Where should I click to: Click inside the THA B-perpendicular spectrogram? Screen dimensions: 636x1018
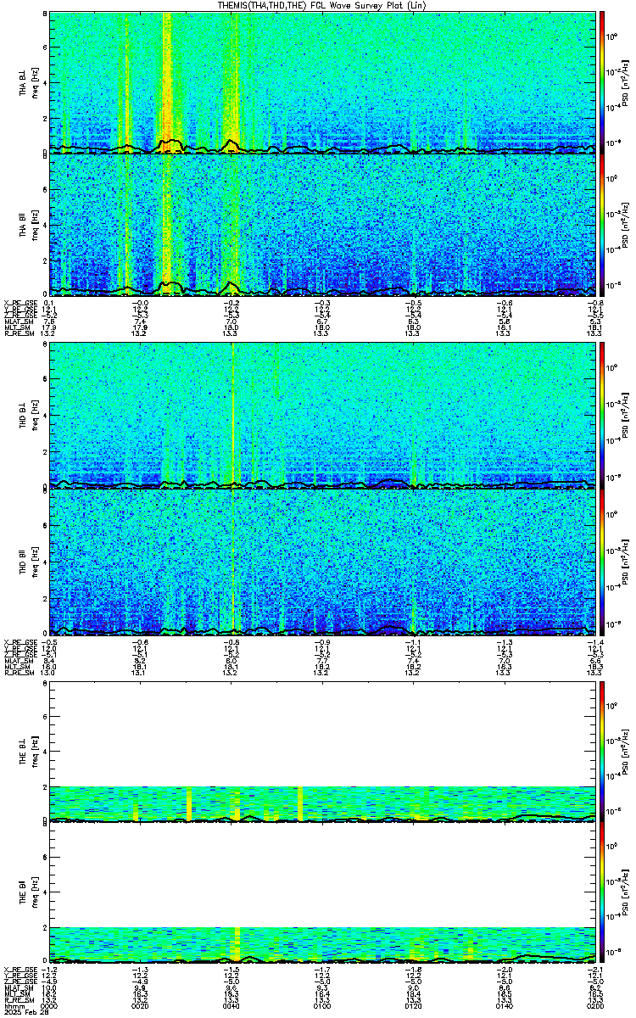[x=322, y=82]
